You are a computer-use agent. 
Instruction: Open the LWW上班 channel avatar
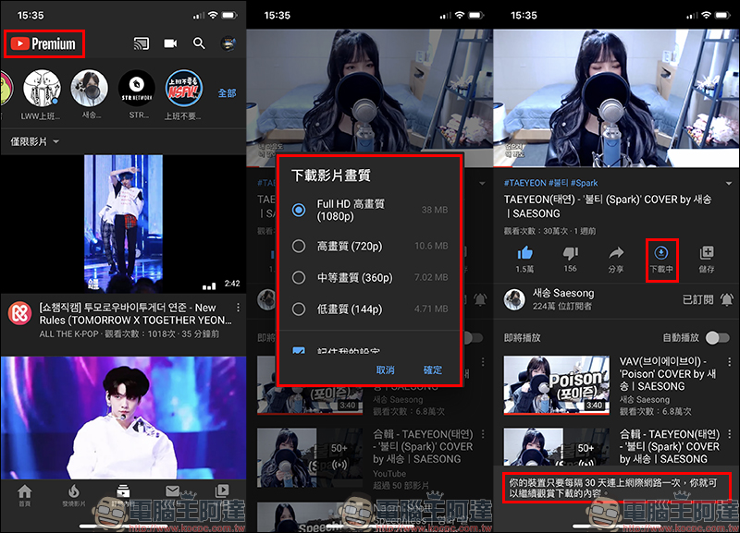pyautogui.click(x=42, y=88)
